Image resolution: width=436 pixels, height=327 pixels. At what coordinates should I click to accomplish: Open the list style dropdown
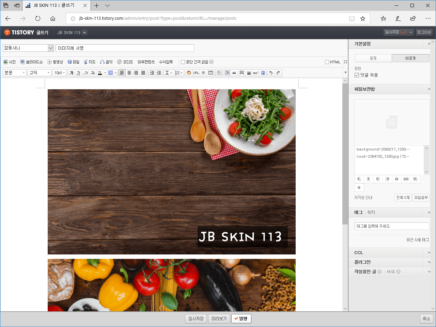pyautogui.click(x=179, y=73)
